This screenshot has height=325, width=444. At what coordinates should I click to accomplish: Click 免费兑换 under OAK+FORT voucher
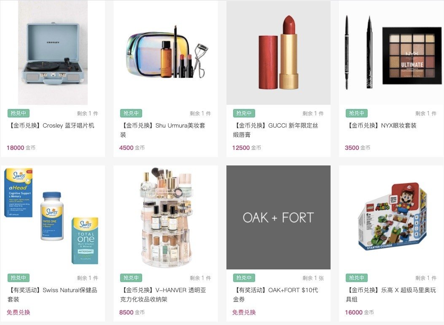pos(244,312)
